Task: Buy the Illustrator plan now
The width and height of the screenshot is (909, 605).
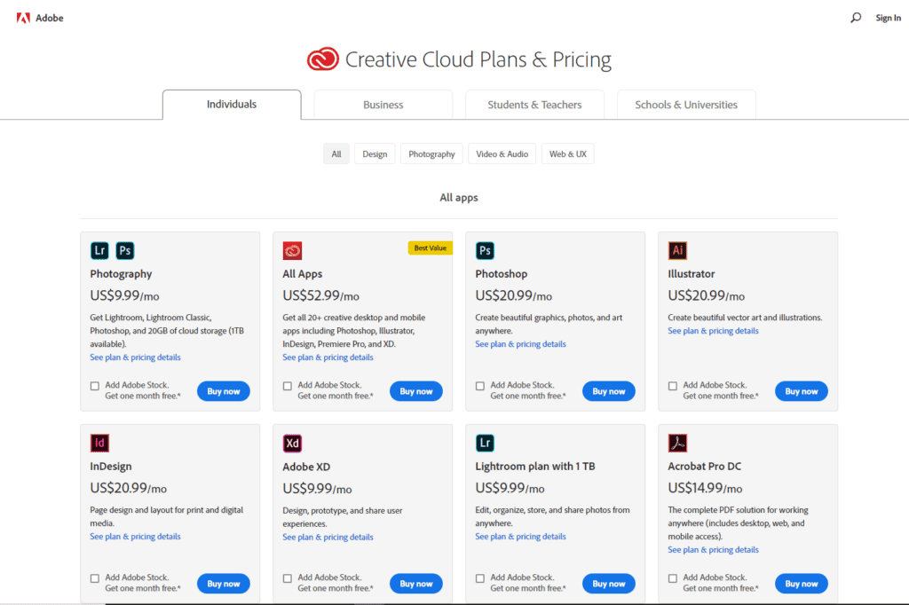Action: [802, 391]
